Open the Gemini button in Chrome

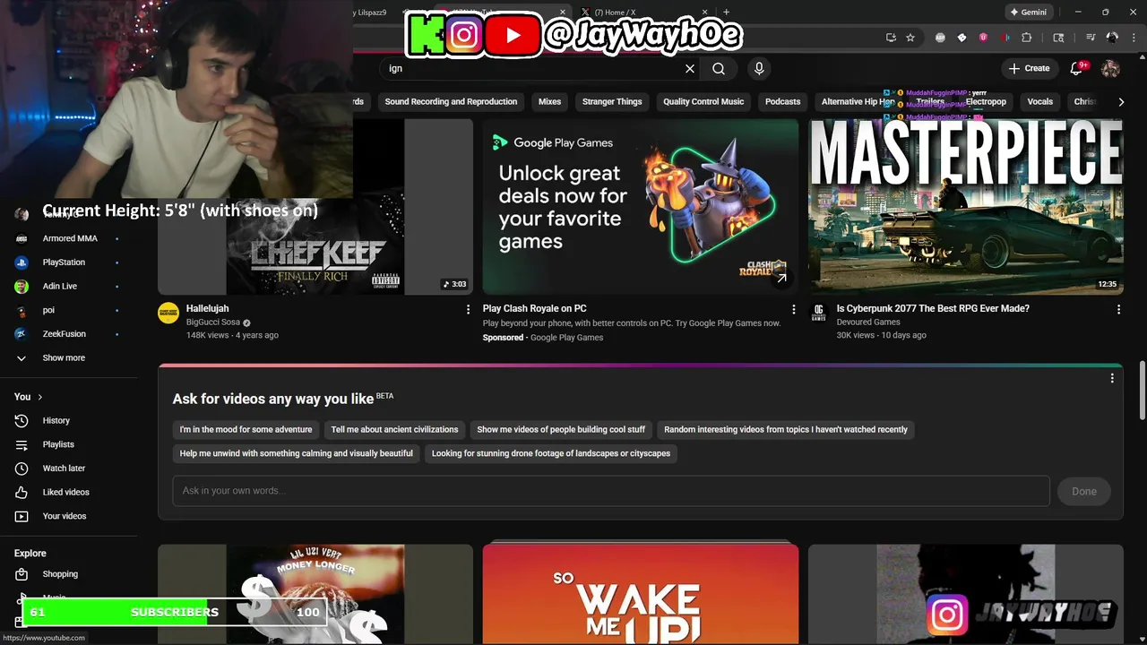[x=1028, y=13]
